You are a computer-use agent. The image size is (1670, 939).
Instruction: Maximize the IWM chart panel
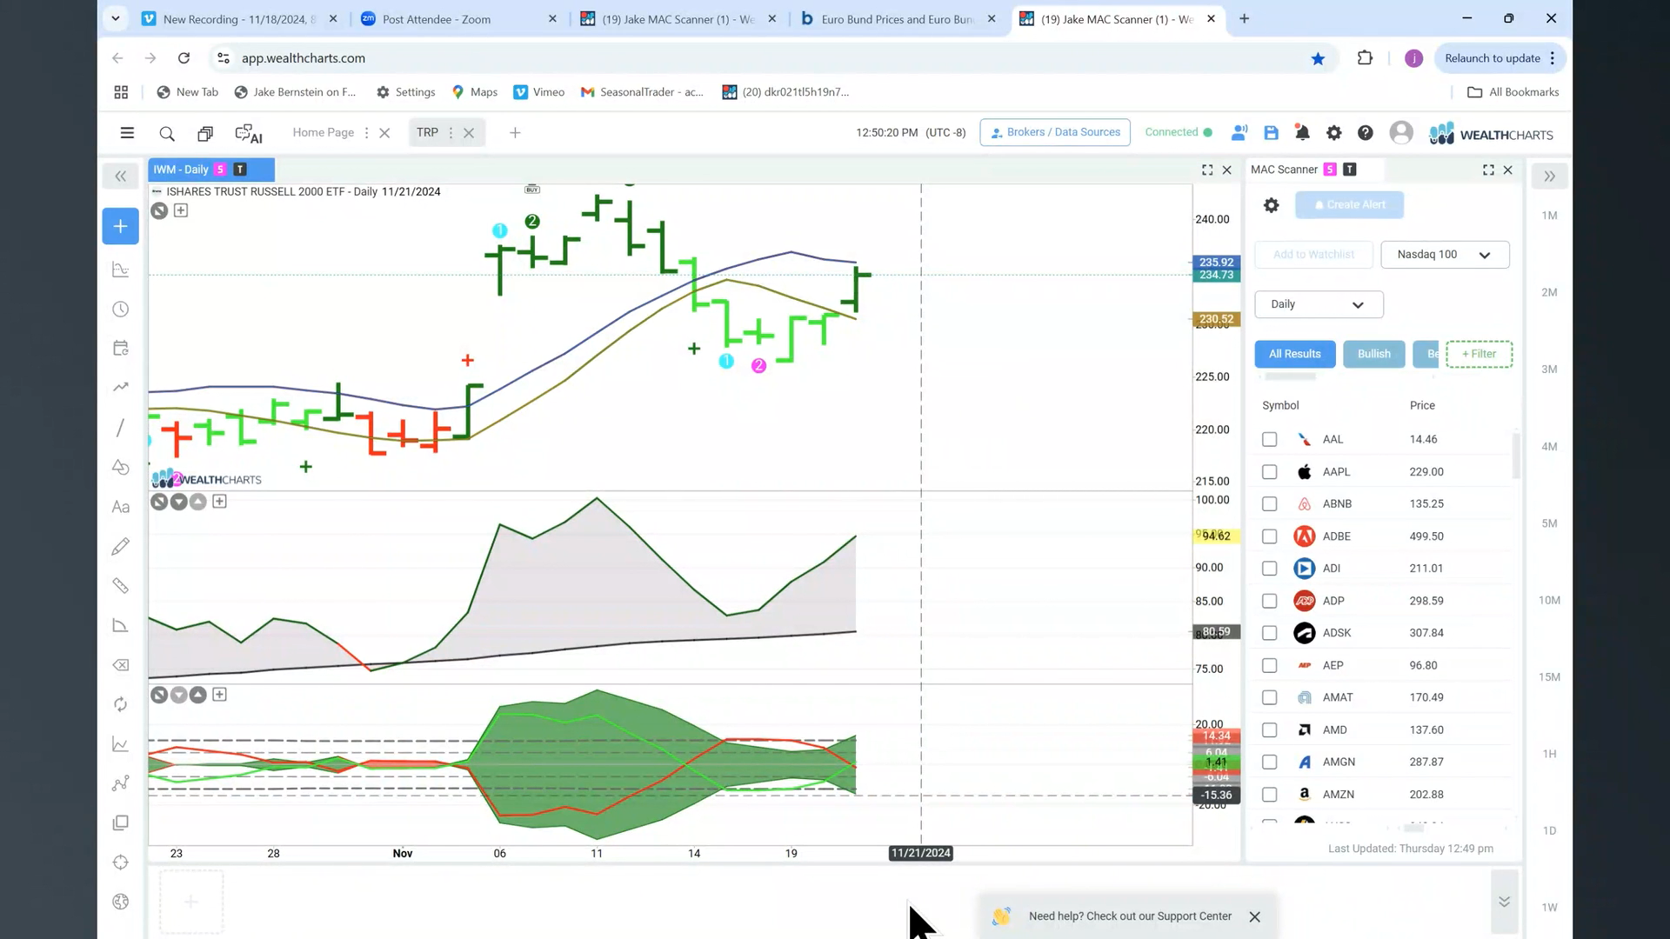[1207, 170]
